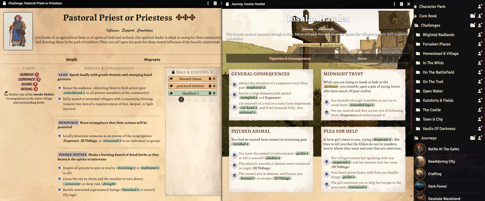Click the sheet icon in Pastoral Priest header

click(215, 3)
